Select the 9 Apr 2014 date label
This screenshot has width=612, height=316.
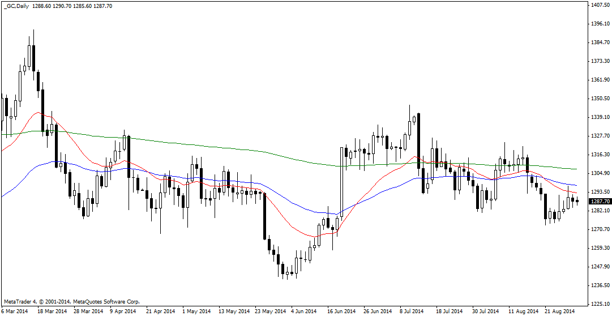(123, 311)
